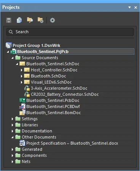Image resolution: width=140 pixels, height=171 pixels.
Task: Select the Documentation label
Action: pos(37,131)
